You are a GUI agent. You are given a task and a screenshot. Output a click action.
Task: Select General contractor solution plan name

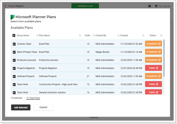[x=52, y=92]
